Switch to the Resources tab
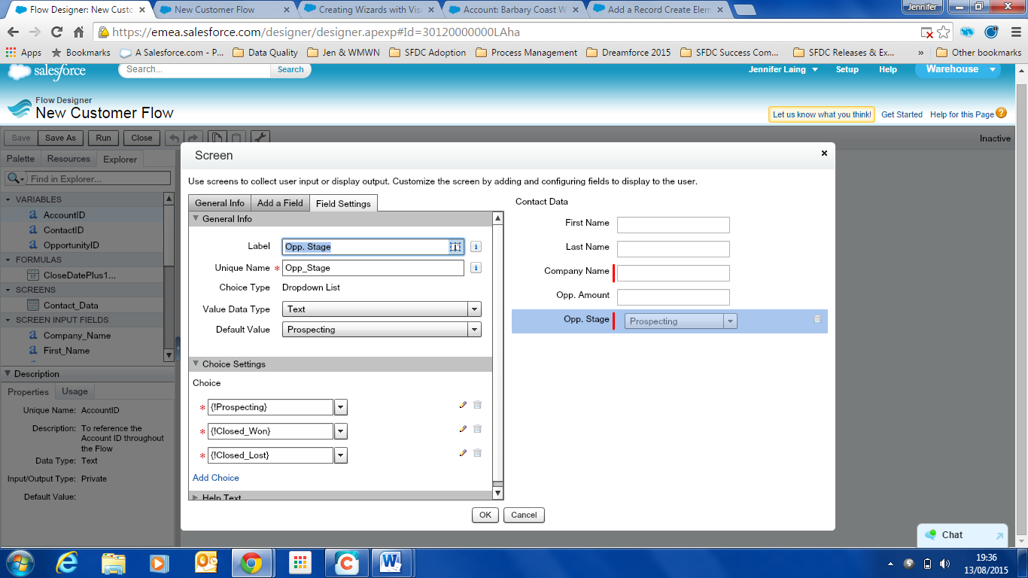This screenshot has width=1028, height=578. coord(68,159)
